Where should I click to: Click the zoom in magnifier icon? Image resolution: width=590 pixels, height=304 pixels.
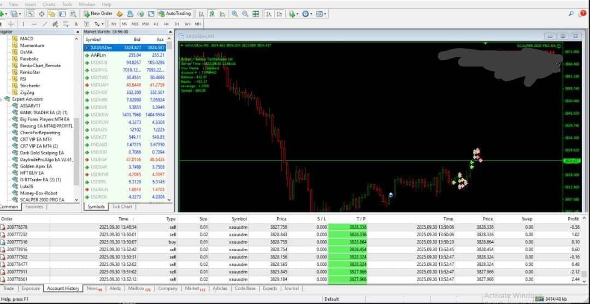[234, 14]
